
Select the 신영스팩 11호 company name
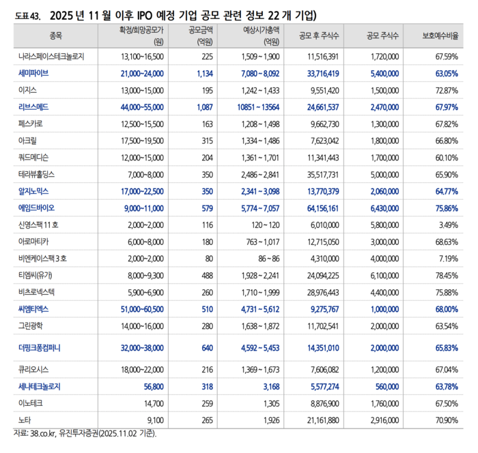[38, 225]
